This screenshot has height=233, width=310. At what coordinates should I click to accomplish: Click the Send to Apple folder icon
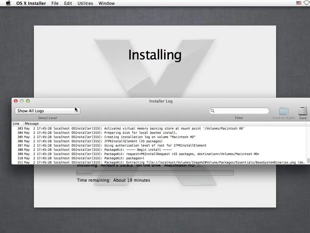pyautogui.click(x=284, y=111)
